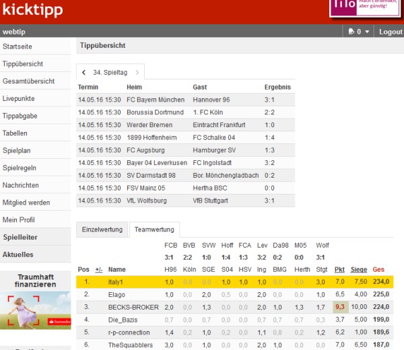Click 1899 Hoffenheim in the match list
The image size is (404, 350).
151,137
